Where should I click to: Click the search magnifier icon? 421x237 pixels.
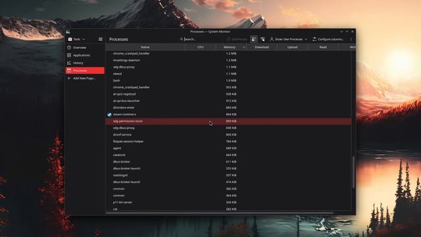tap(182, 39)
